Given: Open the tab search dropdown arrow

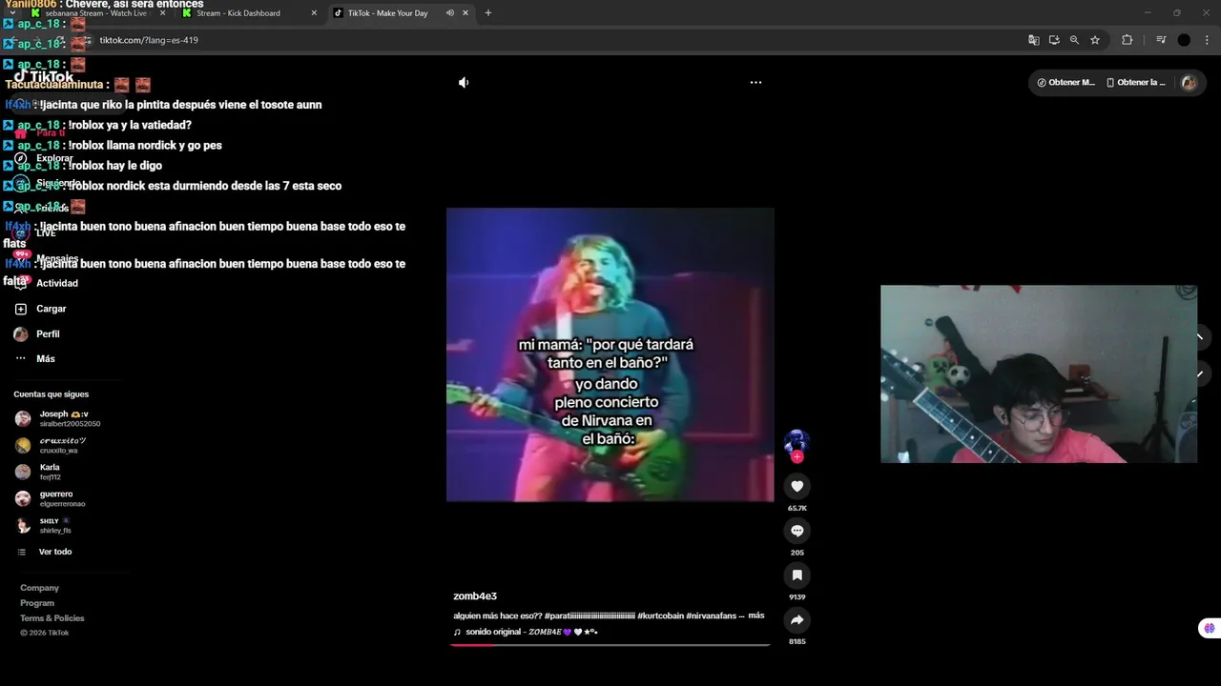Looking at the screenshot, I should click(x=11, y=13).
